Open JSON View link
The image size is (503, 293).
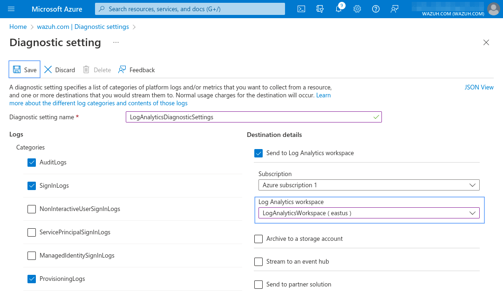point(479,87)
